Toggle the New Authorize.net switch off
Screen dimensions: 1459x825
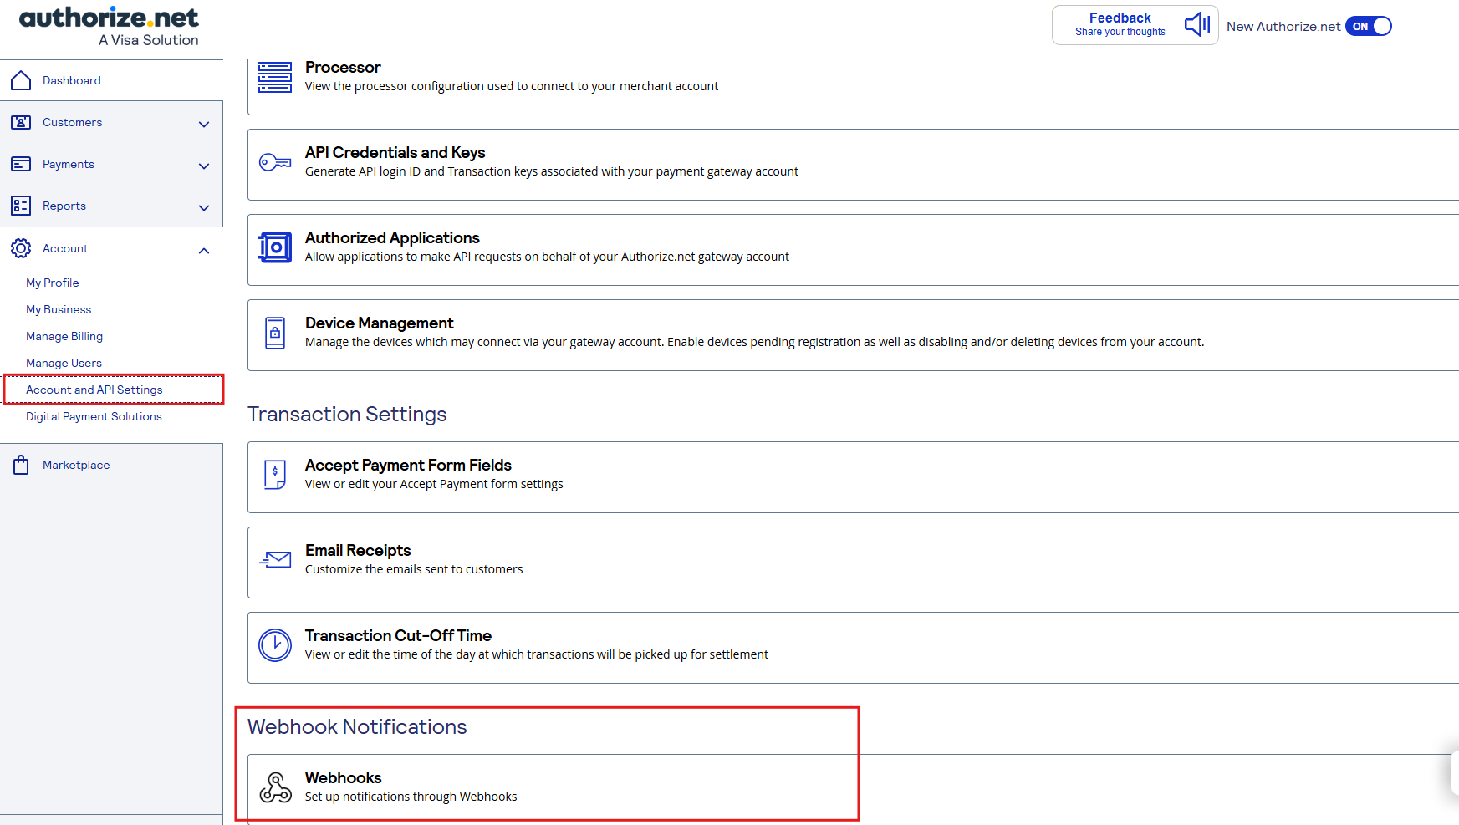click(1369, 26)
